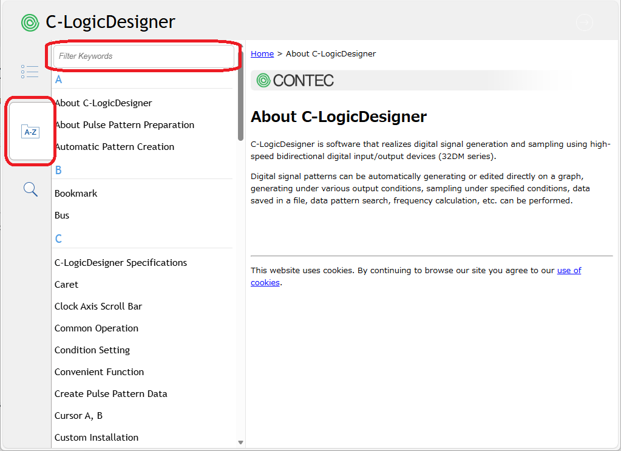Open the Condition Setting topic
This screenshot has height=451, width=621.
click(x=92, y=350)
